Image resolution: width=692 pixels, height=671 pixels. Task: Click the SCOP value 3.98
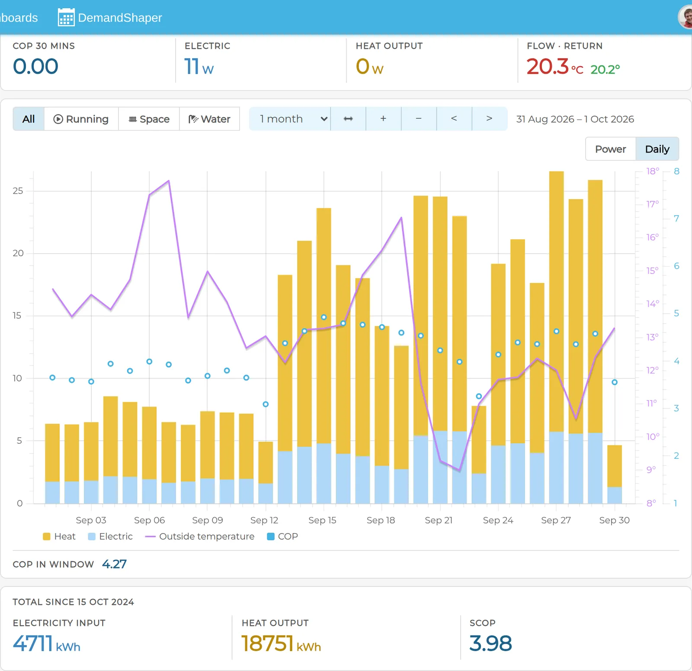pos(490,643)
